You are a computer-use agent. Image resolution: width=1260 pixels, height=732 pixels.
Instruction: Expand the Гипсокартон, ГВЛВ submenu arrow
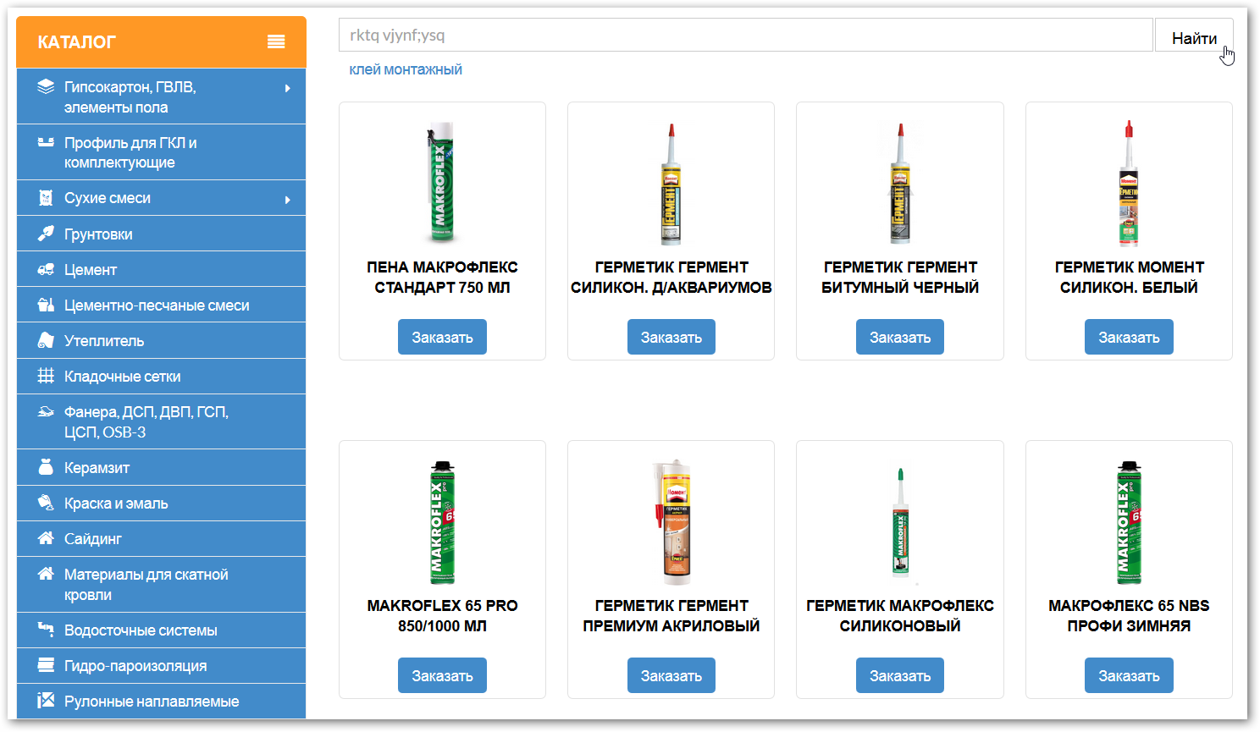[x=288, y=88]
